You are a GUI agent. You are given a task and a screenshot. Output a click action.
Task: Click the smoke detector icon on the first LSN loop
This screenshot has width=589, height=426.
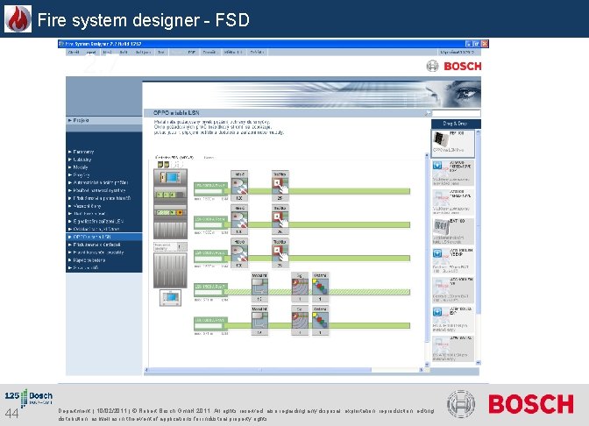pos(239,187)
